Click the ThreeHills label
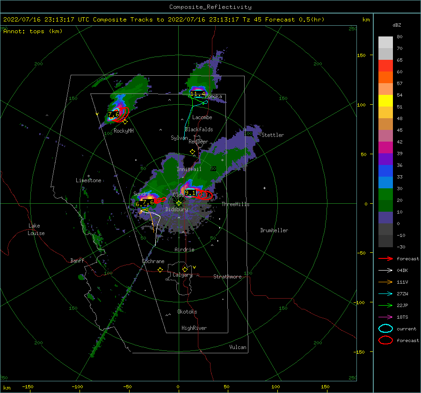The width and height of the screenshot is (421, 393). pyautogui.click(x=235, y=204)
